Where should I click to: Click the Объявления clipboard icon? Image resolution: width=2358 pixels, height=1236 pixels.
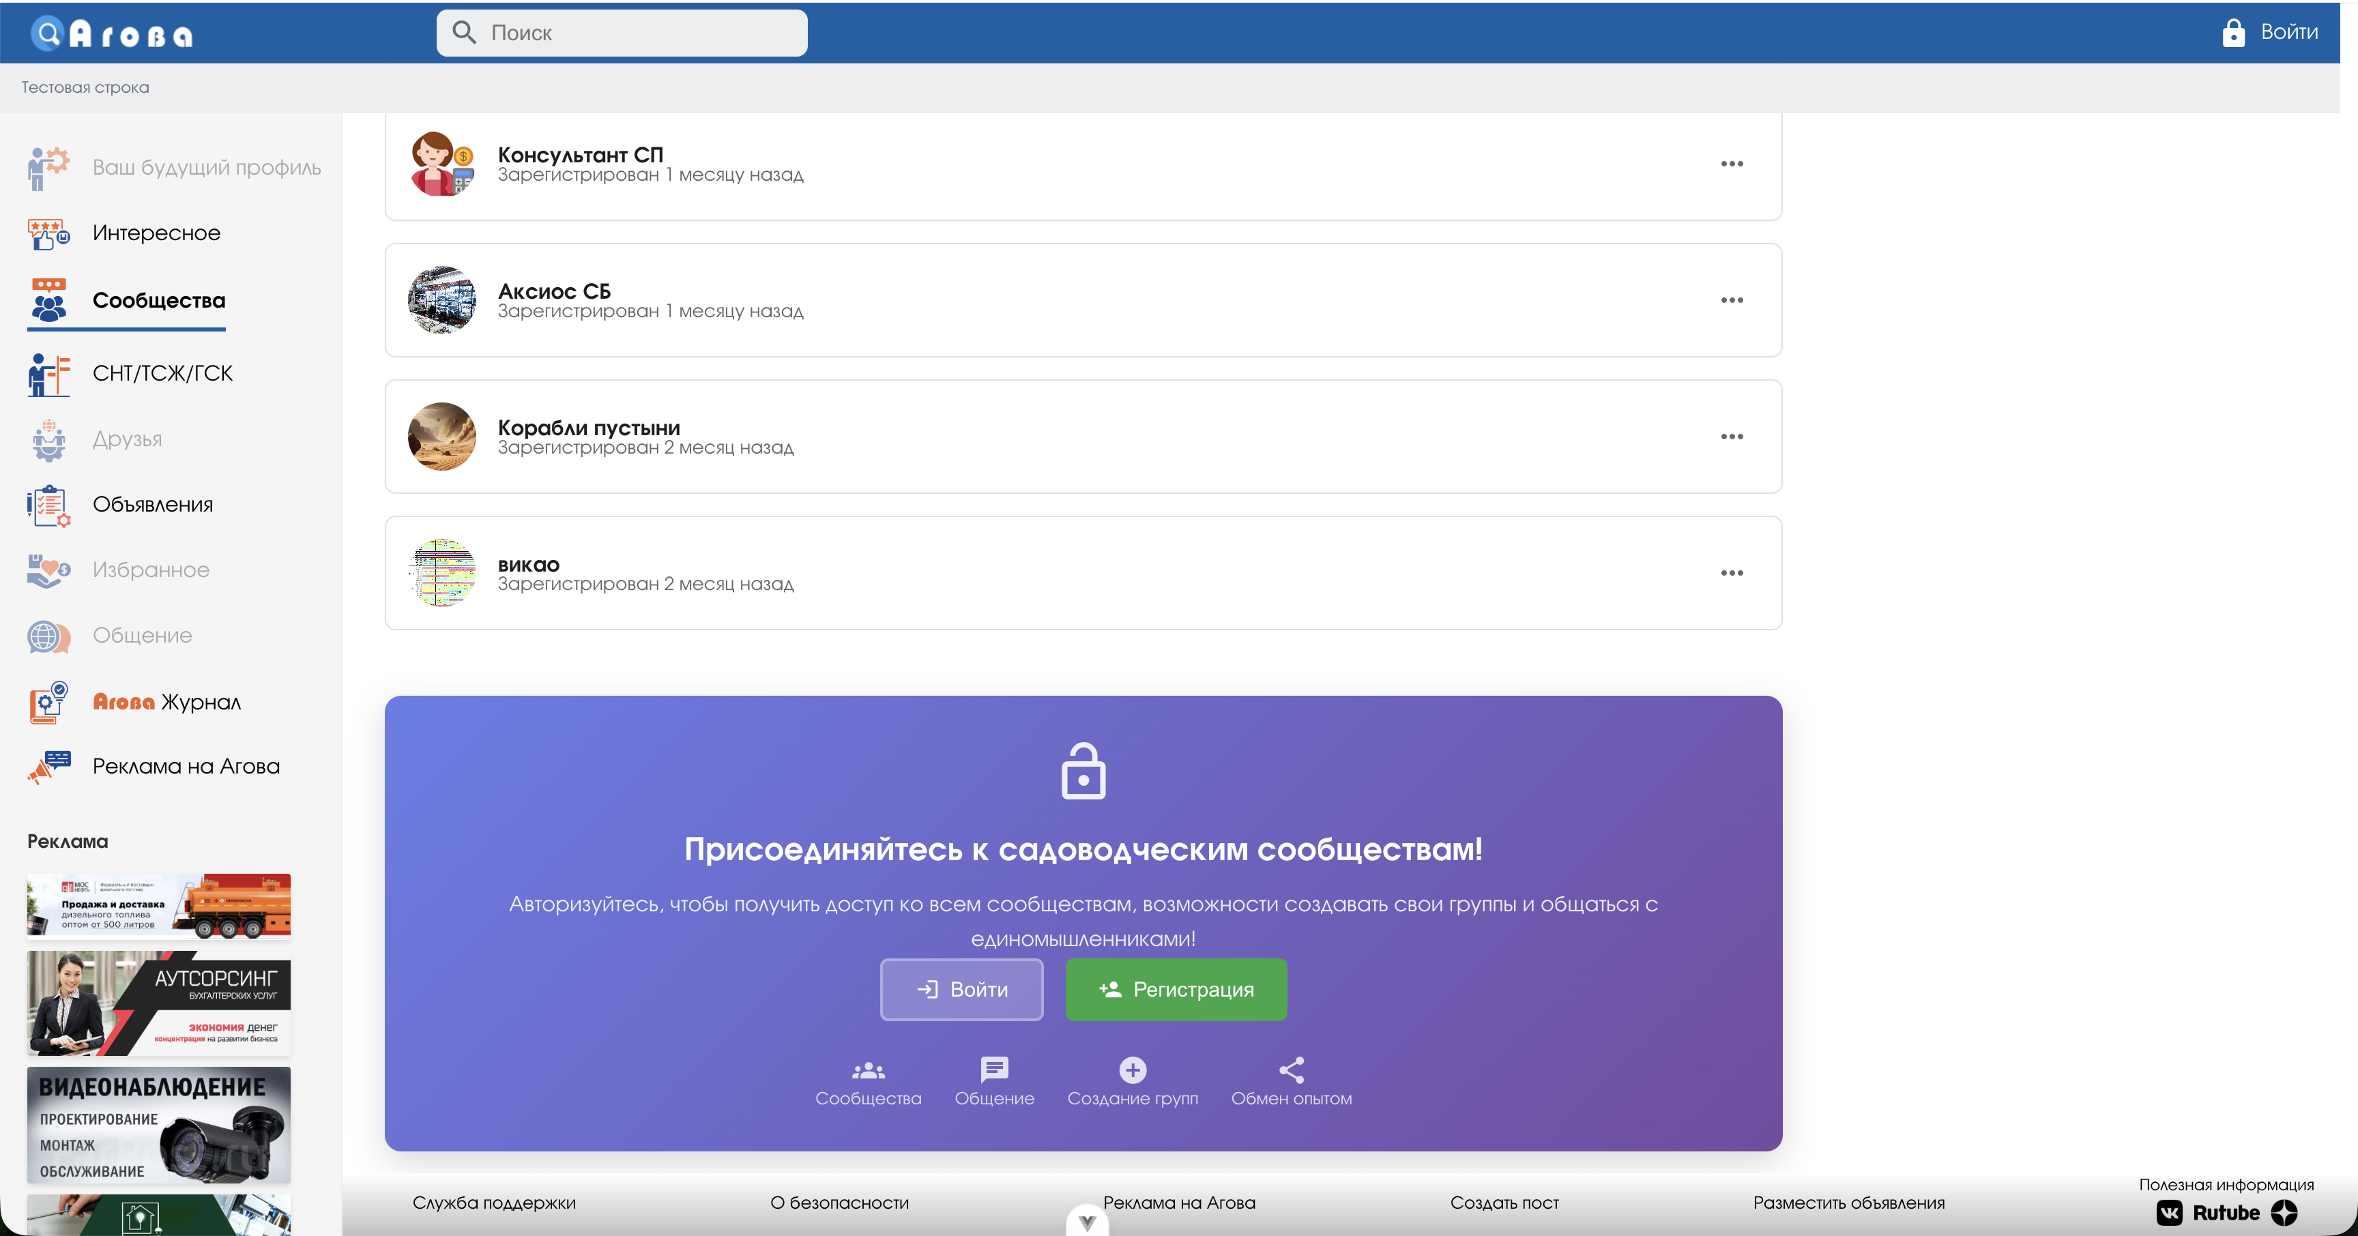pos(48,505)
